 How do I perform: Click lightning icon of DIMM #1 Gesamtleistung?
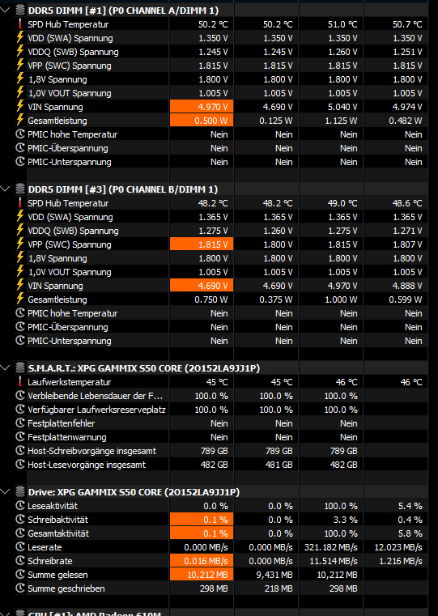[19, 121]
